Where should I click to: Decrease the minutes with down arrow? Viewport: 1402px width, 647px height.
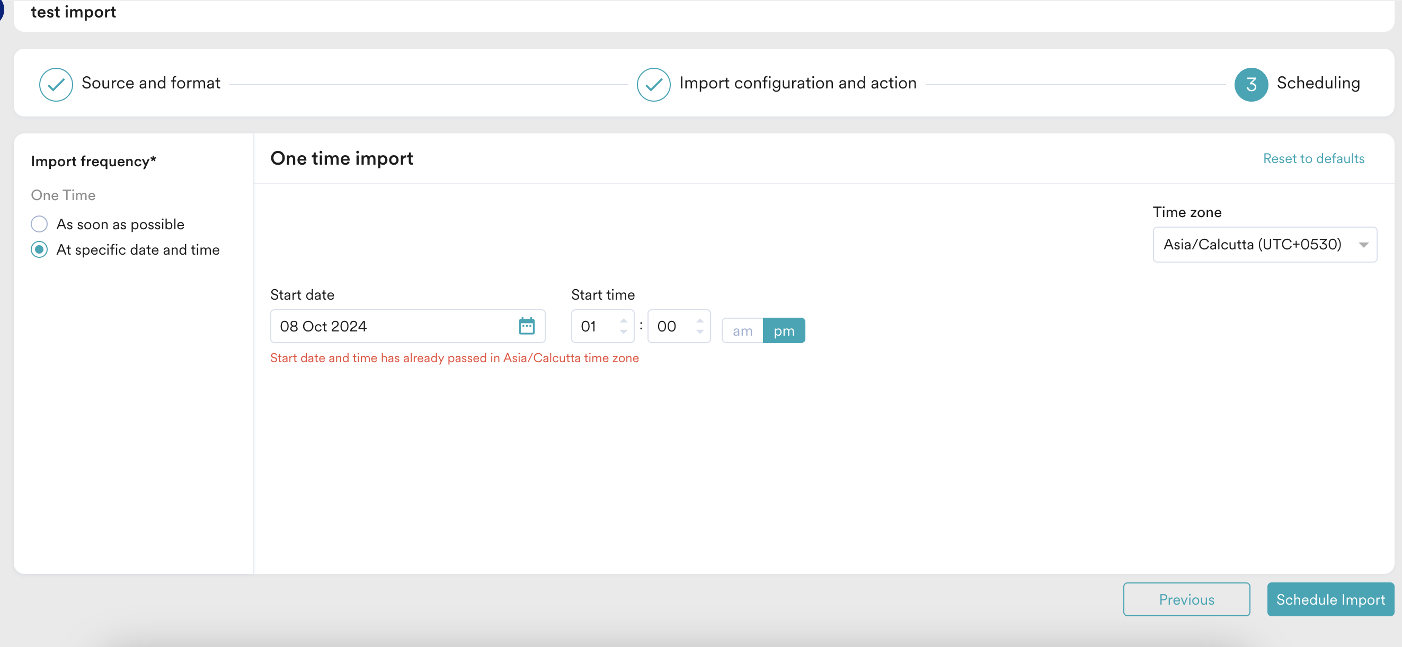point(700,332)
